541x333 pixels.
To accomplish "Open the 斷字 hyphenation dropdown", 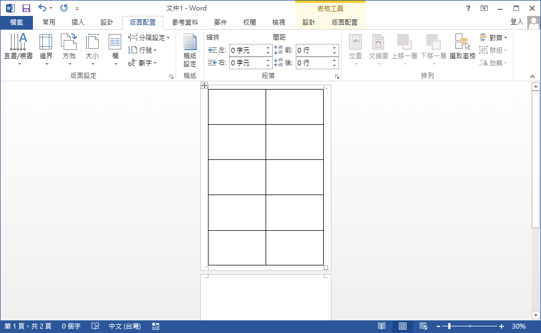I will [x=143, y=63].
